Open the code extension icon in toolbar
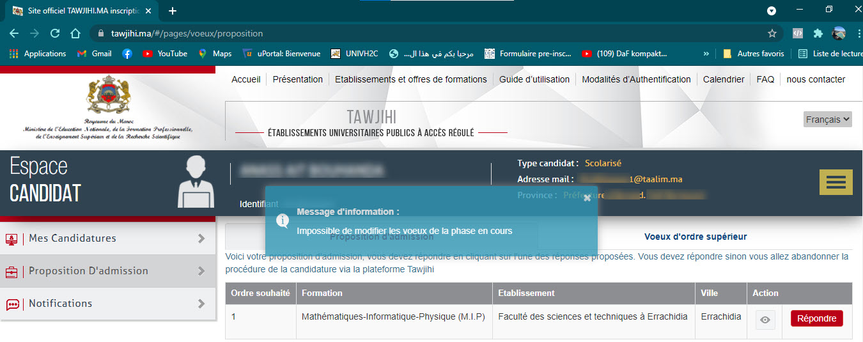 click(798, 33)
